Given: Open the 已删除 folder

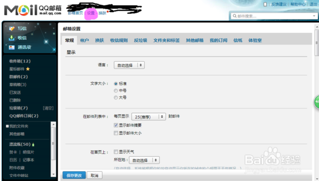Looking at the screenshot, I should point(15,100).
